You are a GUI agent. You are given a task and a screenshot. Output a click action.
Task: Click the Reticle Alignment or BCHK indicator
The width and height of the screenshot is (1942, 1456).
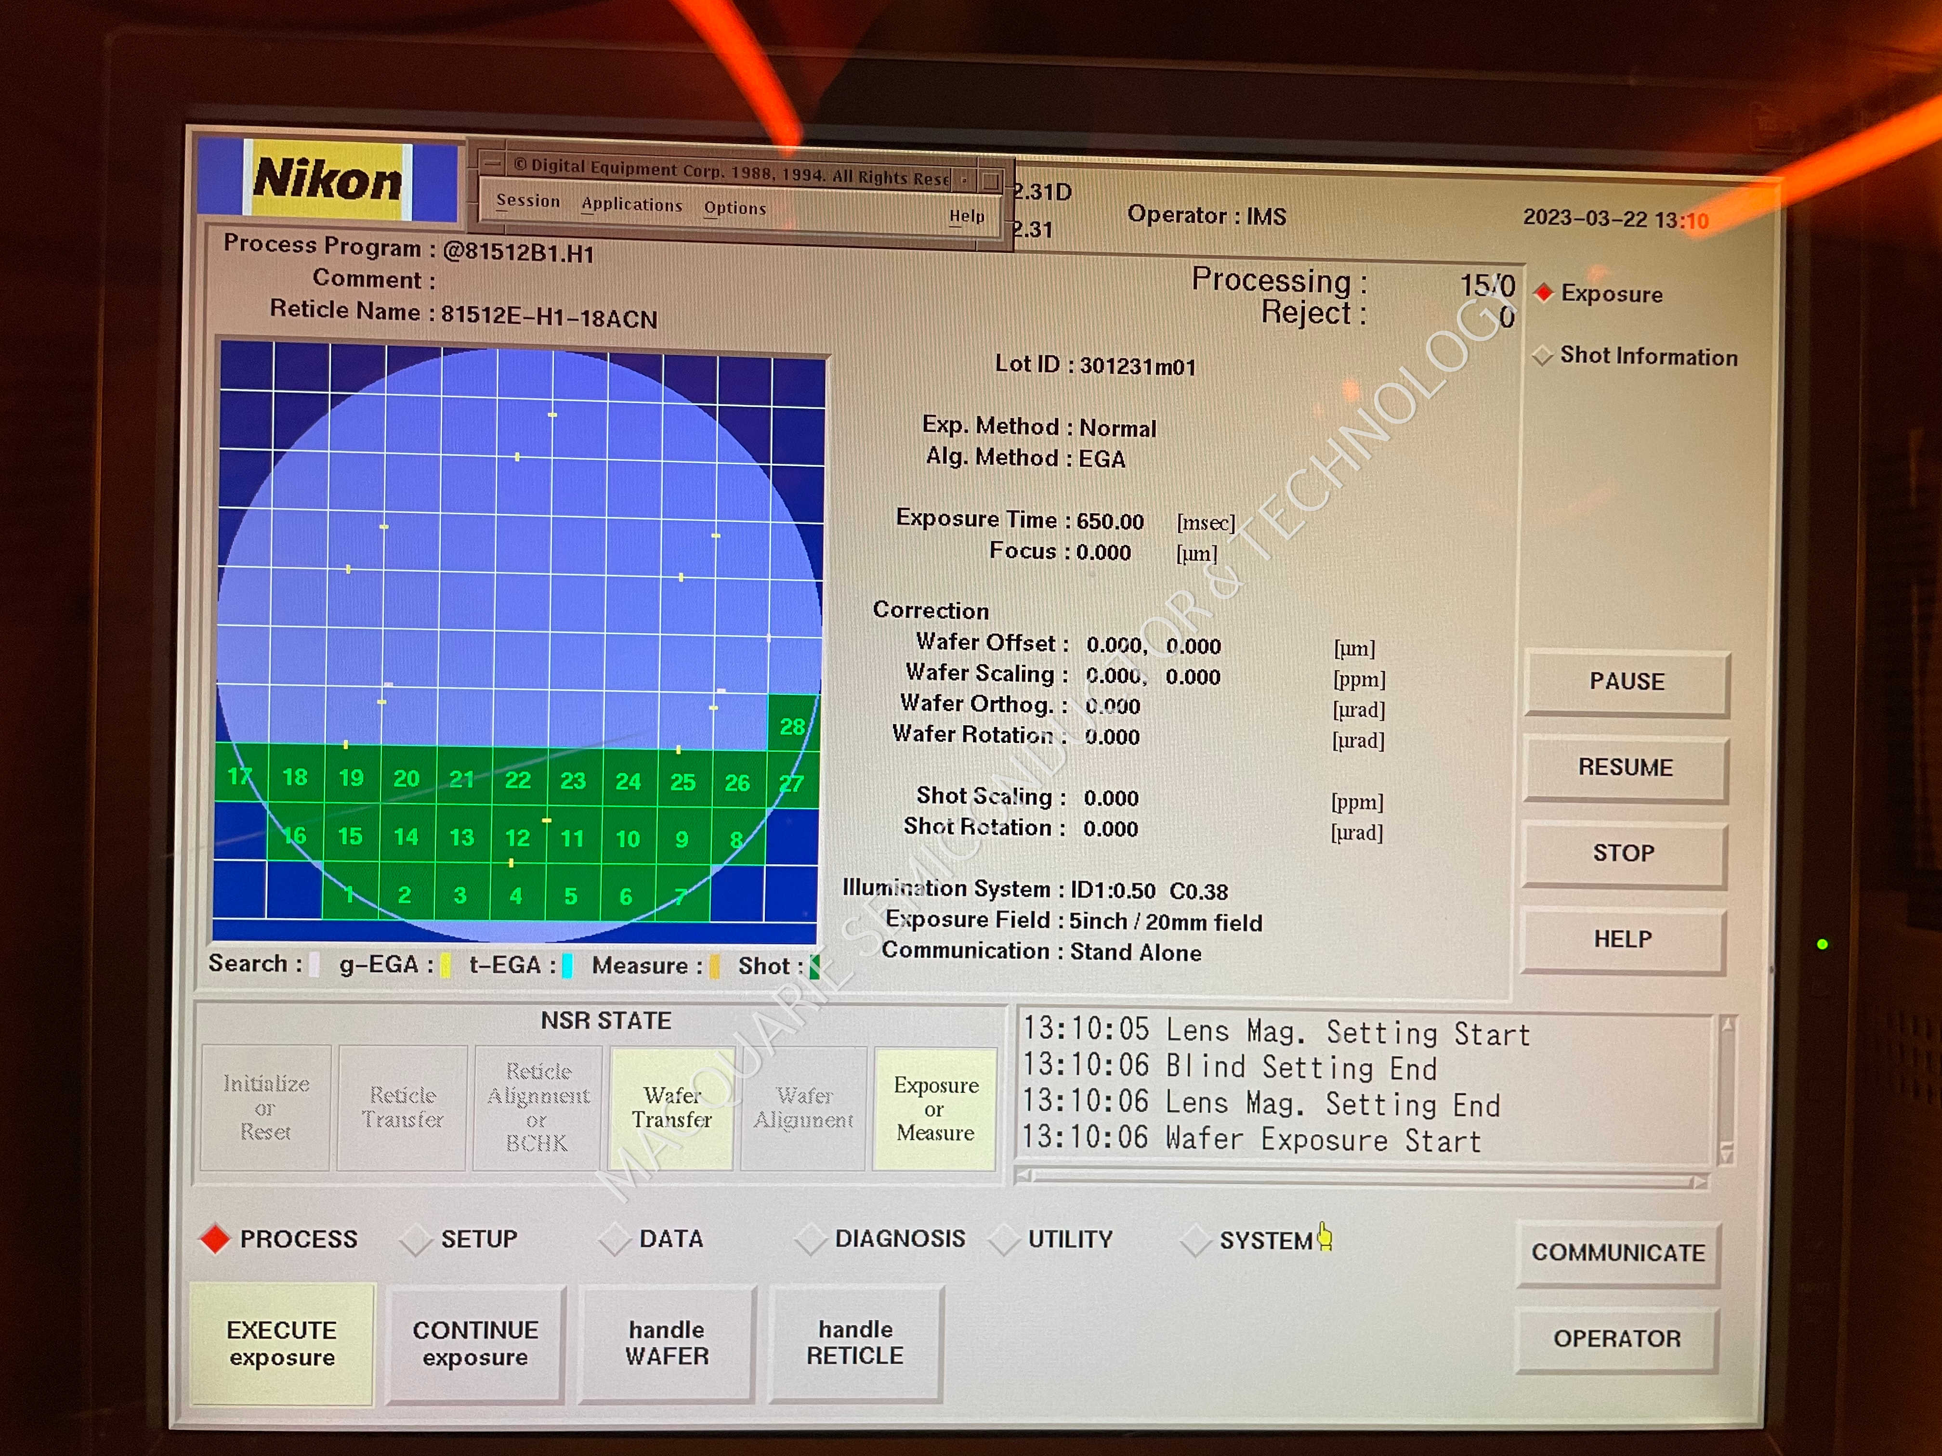[538, 1107]
